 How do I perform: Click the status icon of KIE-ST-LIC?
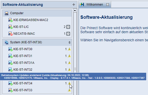10,27
